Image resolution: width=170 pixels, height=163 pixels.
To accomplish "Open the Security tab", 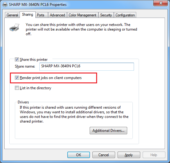I will tap(106, 15).
